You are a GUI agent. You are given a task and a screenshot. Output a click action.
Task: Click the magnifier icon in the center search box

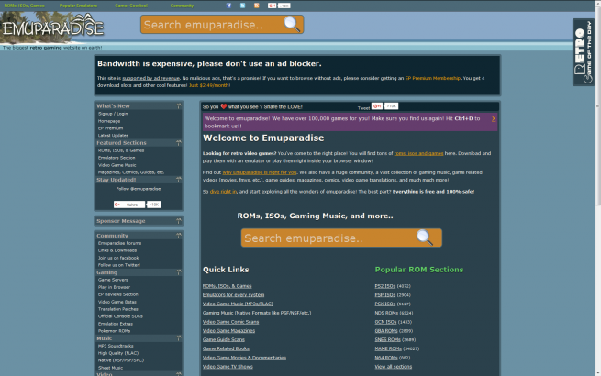(x=424, y=238)
